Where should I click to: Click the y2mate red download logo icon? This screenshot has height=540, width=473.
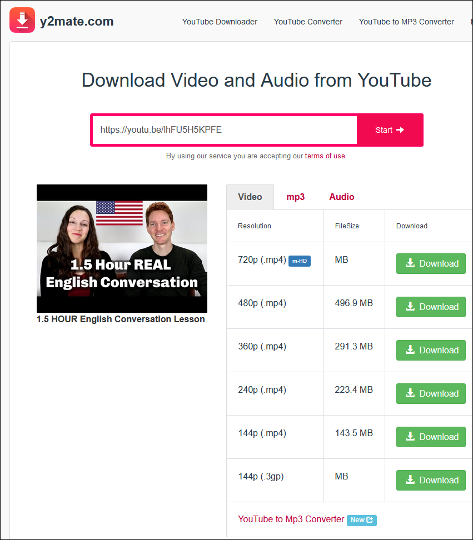tap(22, 21)
